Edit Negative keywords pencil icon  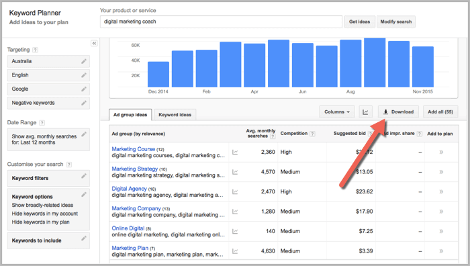point(84,103)
